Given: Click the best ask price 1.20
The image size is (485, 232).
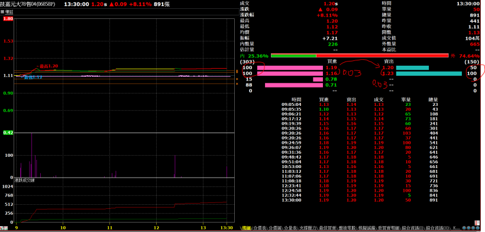Looking at the screenshot, I should click(x=388, y=67).
